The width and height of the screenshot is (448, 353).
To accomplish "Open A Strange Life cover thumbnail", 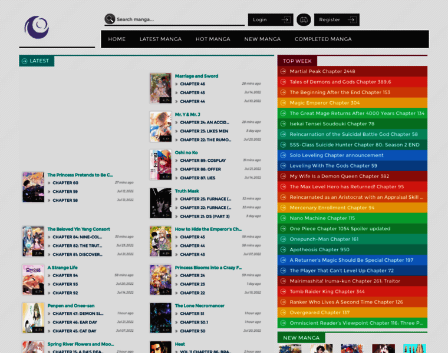I will click(33, 279).
